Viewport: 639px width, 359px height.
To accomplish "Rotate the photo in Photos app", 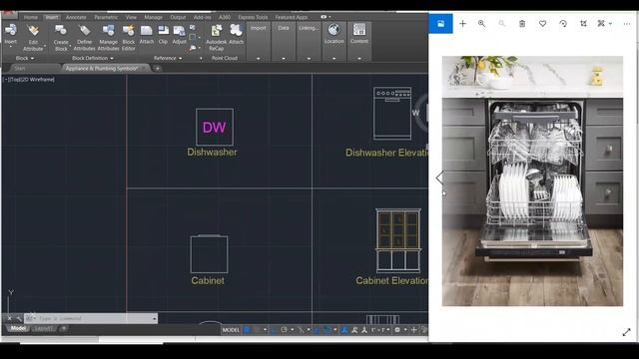I will (x=563, y=24).
